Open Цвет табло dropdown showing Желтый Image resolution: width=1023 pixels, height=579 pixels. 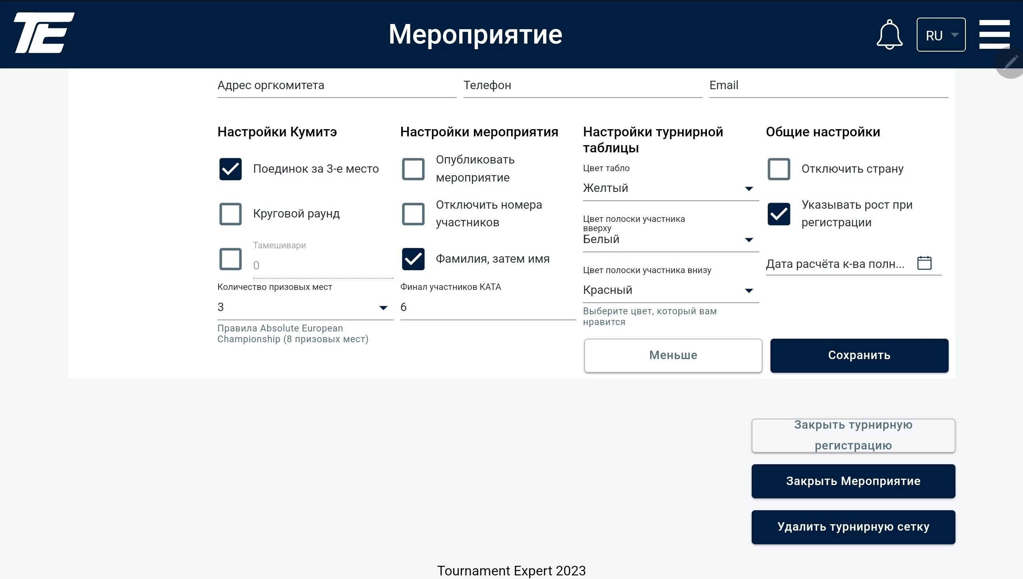point(671,188)
